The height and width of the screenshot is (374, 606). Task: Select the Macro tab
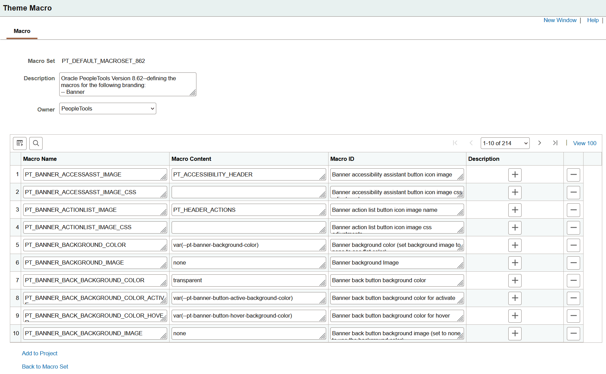coord(22,31)
